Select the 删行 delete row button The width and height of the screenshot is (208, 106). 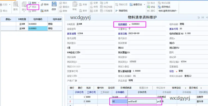80,88
